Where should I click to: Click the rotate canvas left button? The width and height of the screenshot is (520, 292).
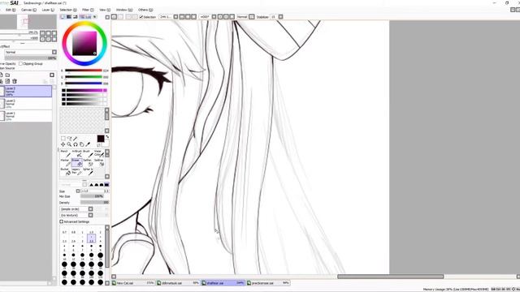tap(220, 16)
